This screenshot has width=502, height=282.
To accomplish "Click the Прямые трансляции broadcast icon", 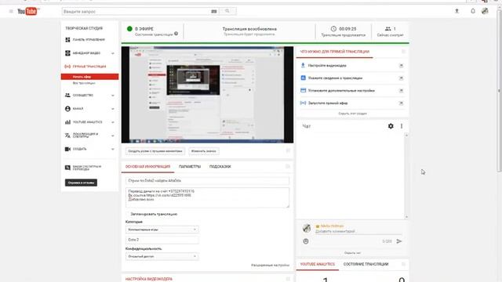I will [67, 67].
